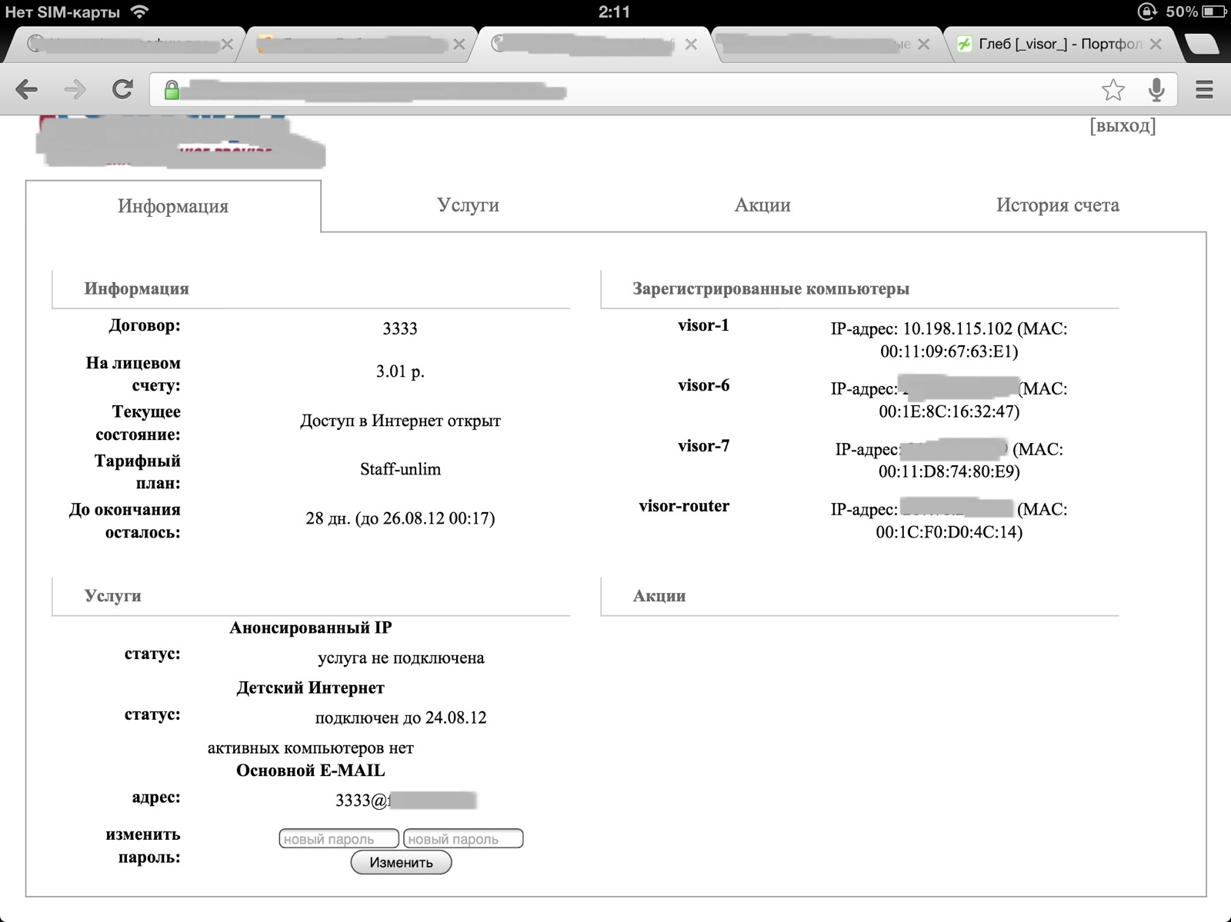The image size is (1231, 922).
Task: Close the 'Глеб [_visor_]' tab
Action: point(1156,45)
